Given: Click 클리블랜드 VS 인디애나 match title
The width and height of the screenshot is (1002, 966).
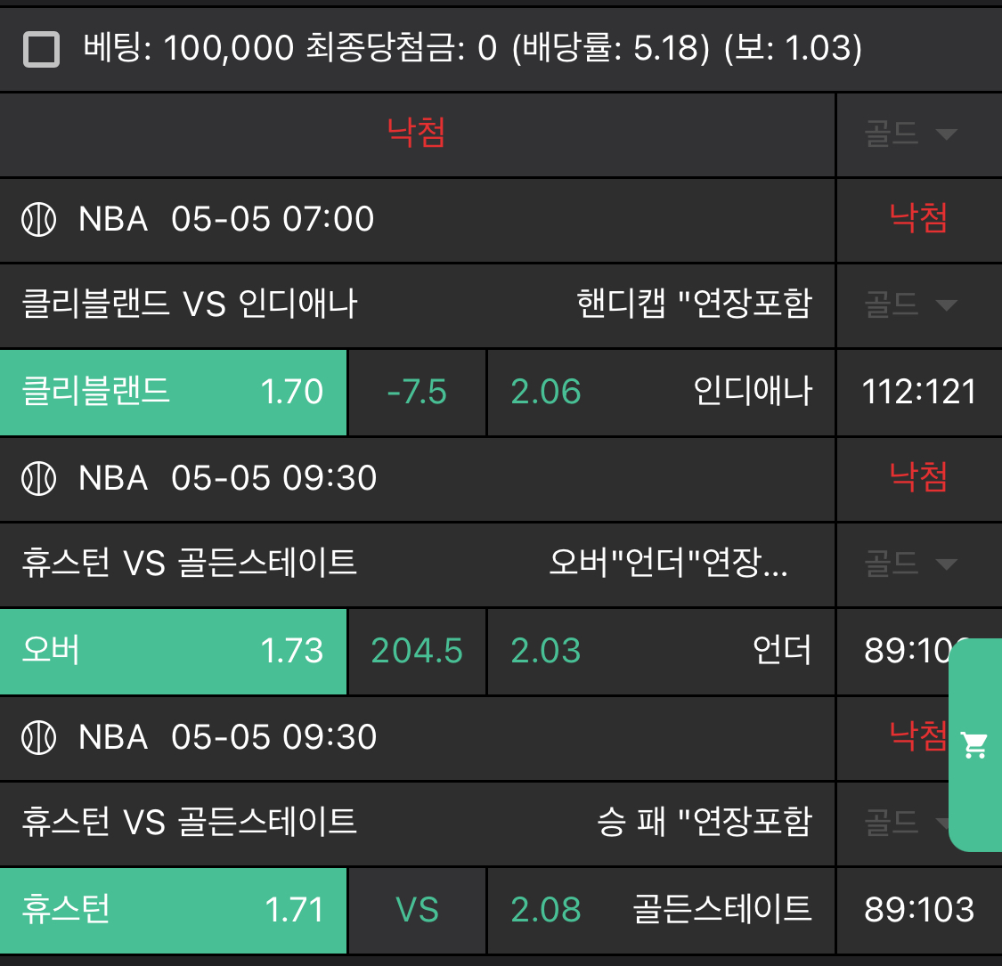Looking at the screenshot, I should coord(190,304).
